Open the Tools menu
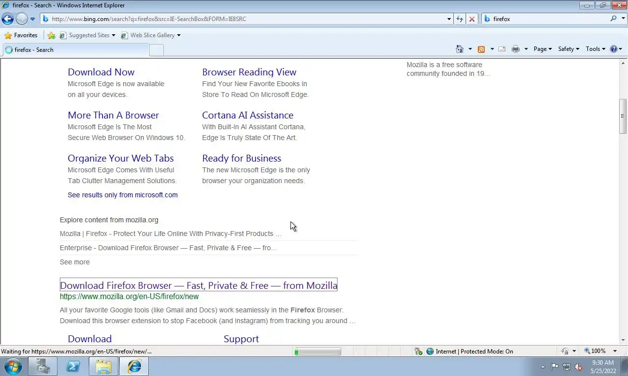This screenshot has height=376, width=628. 596,49
